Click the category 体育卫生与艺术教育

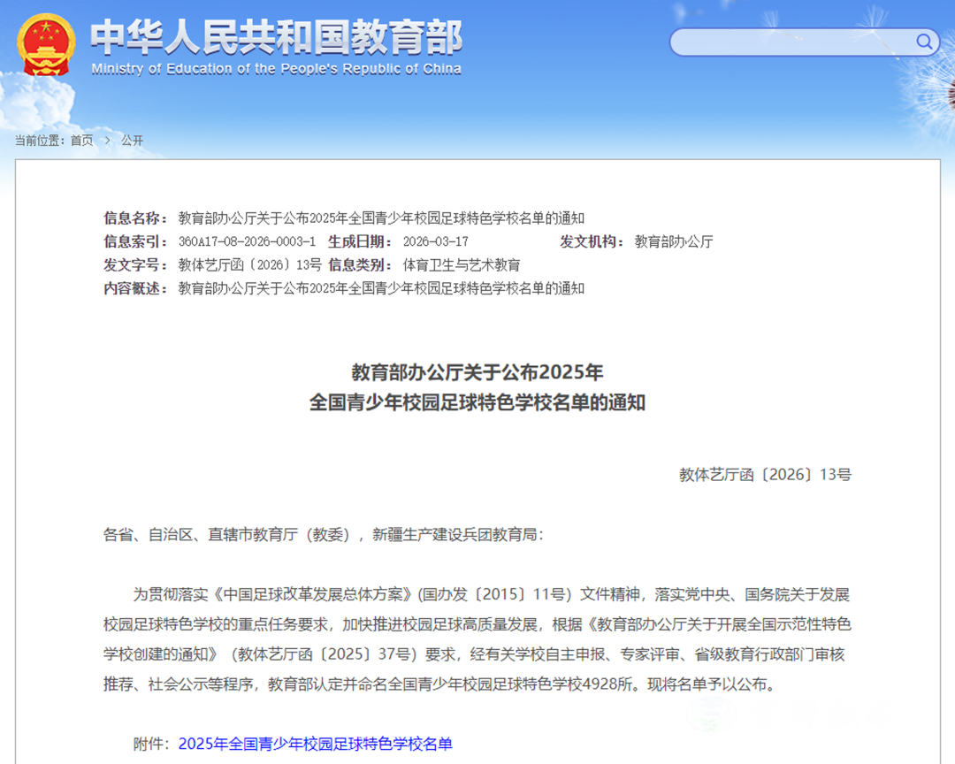coord(462,264)
